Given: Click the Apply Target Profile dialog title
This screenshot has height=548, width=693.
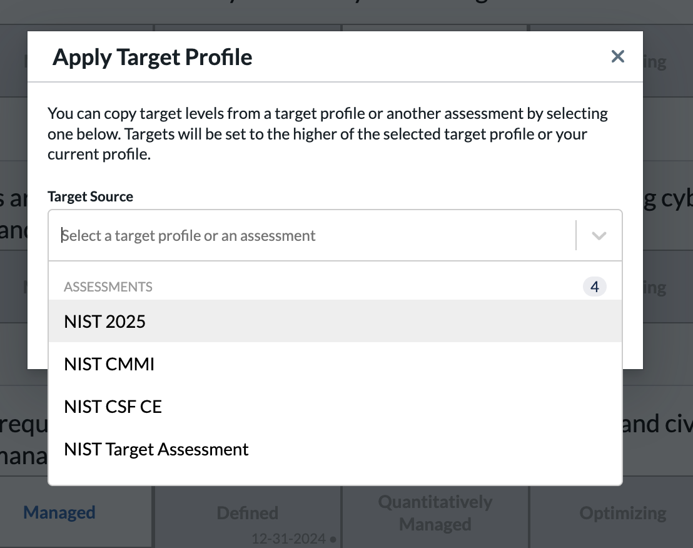Looking at the screenshot, I should [153, 58].
